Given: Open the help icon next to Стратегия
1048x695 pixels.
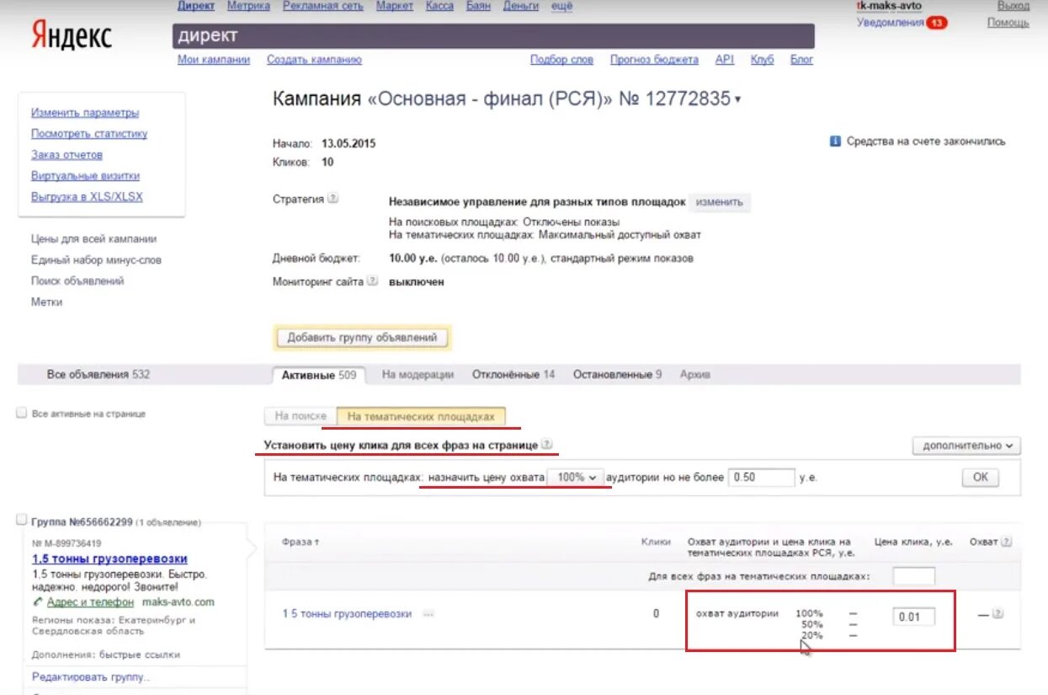Looking at the screenshot, I should click(332, 200).
